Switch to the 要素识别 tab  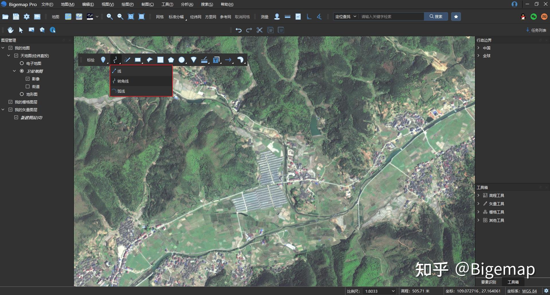tap(489, 282)
